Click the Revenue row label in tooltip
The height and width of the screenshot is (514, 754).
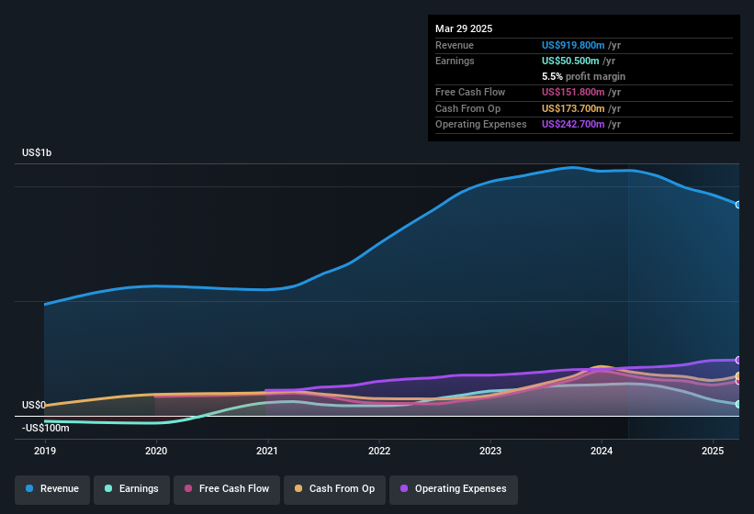[x=455, y=45]
